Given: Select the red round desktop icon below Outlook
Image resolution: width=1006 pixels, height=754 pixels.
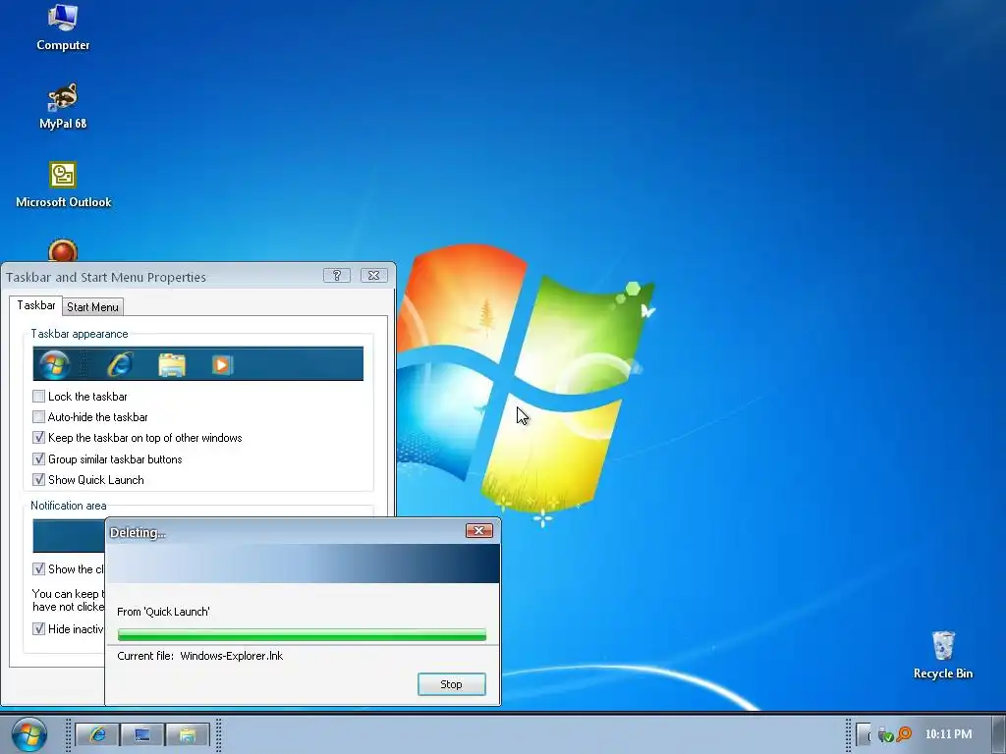Looking at the screenshot, I should tap(63, 250).
